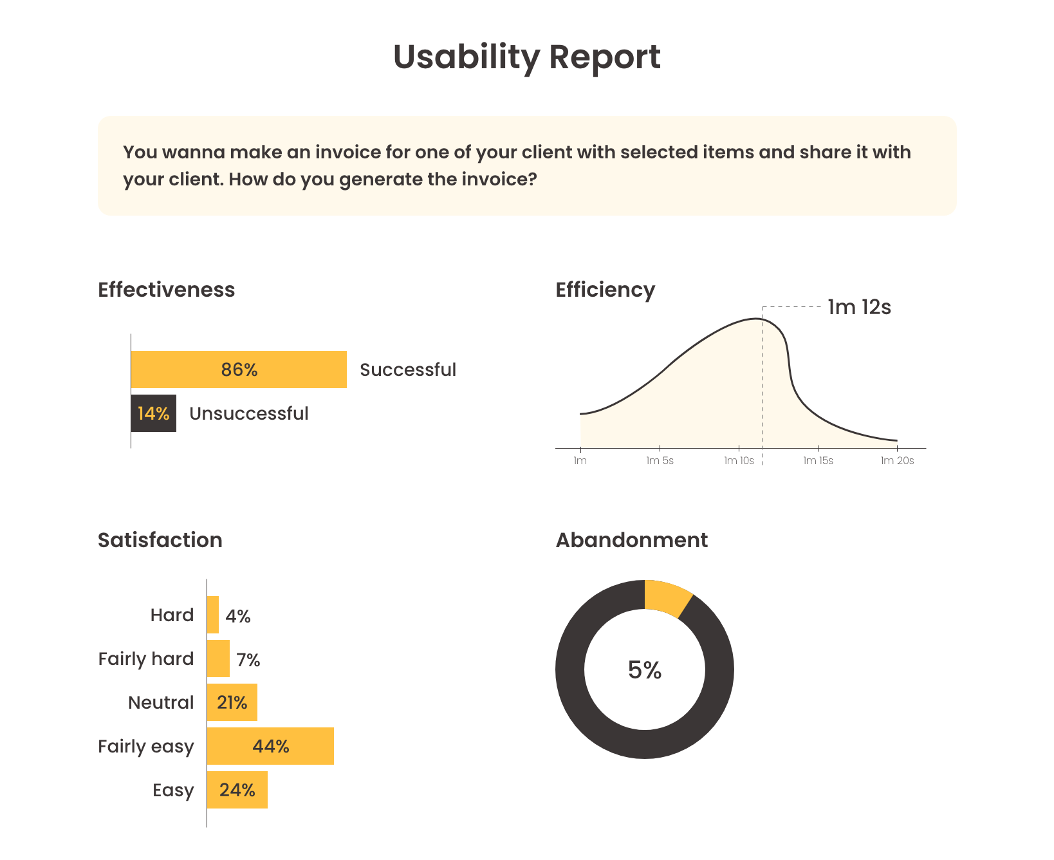Select the 44% Fairly easy bar
The width and height of the screenshot is (1054, 860).
pos(270,746)
